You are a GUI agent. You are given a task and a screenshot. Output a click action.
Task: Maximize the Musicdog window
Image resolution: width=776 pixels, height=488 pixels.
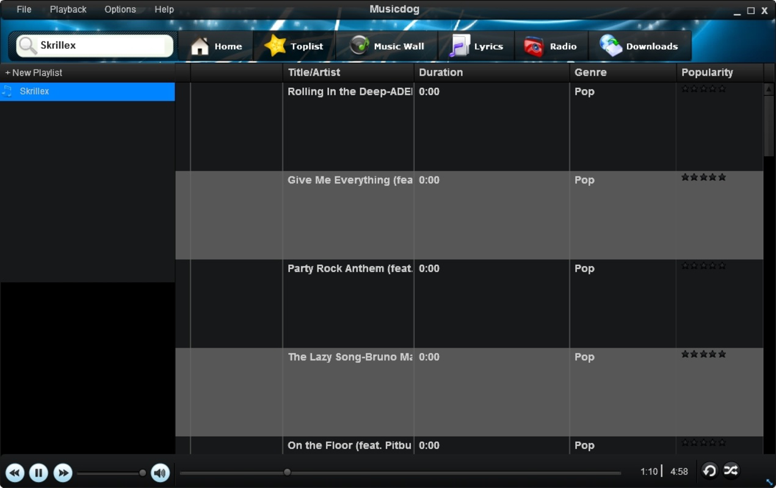tap(751, 10)
